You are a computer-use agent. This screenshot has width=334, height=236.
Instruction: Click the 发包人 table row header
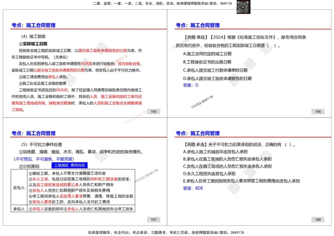click(19, 188)
